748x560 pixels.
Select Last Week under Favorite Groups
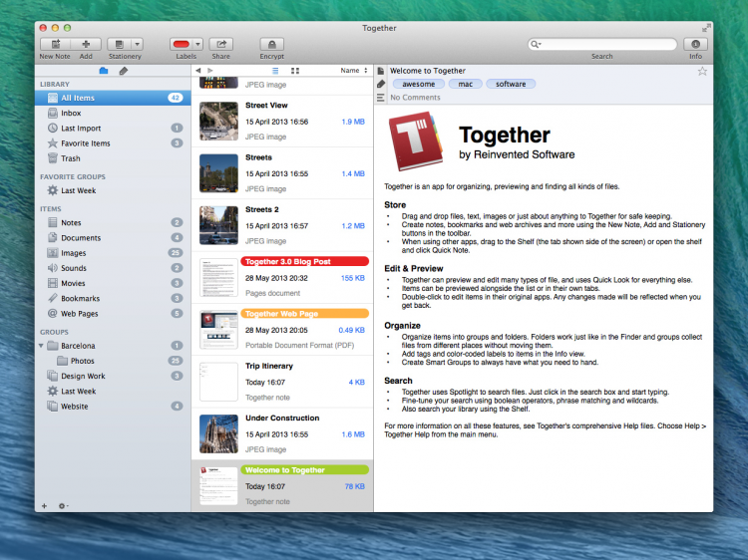(113, 190)
